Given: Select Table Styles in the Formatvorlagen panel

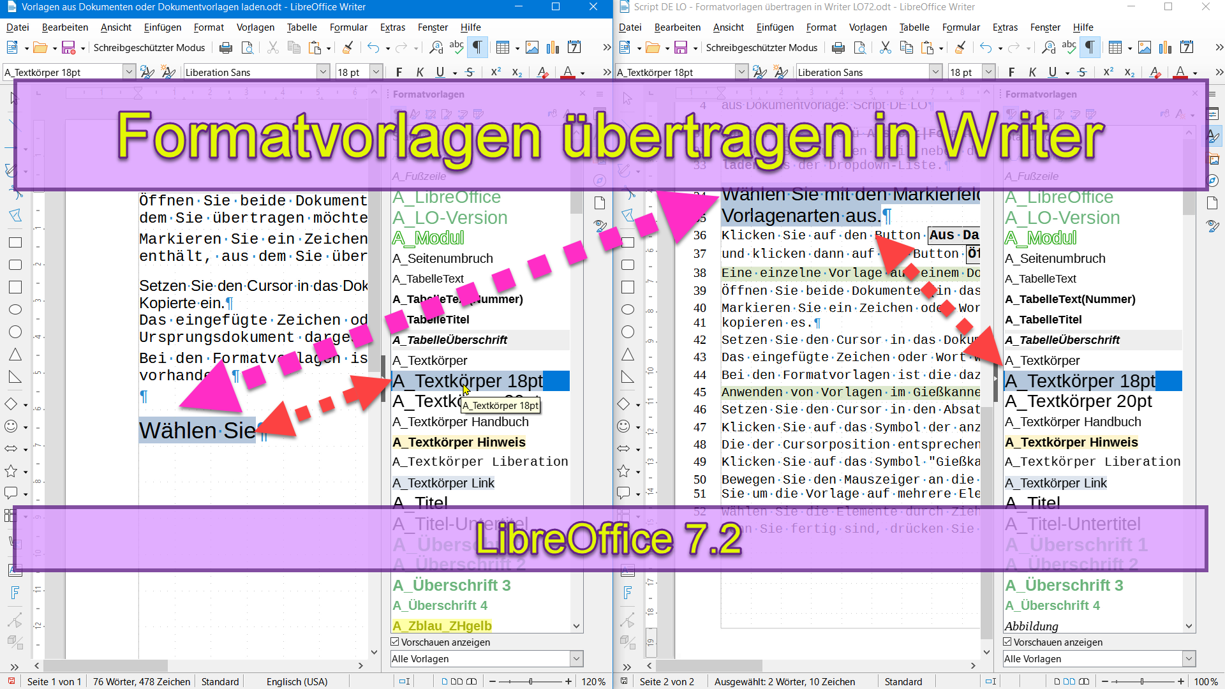Looking at the screenshot, I should click(478, 114).
